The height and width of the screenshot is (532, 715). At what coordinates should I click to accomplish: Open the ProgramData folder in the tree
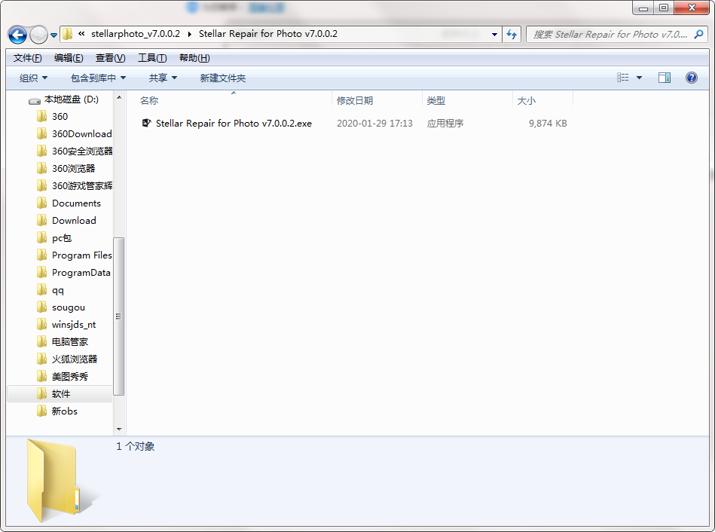point(73,272)
